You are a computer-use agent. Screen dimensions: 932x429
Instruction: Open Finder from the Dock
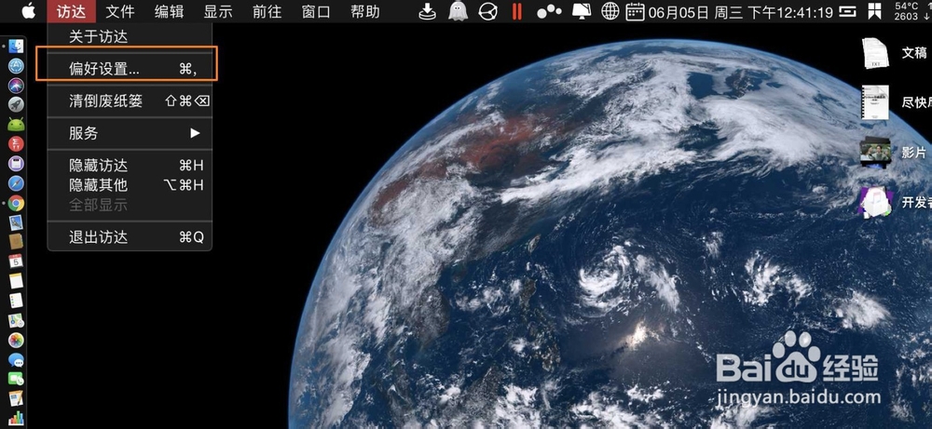(16, 47)
